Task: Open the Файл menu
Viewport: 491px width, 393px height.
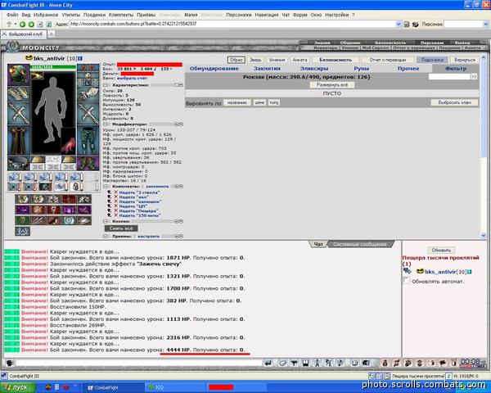Action: pyautogui.click(x=12, y=15)
